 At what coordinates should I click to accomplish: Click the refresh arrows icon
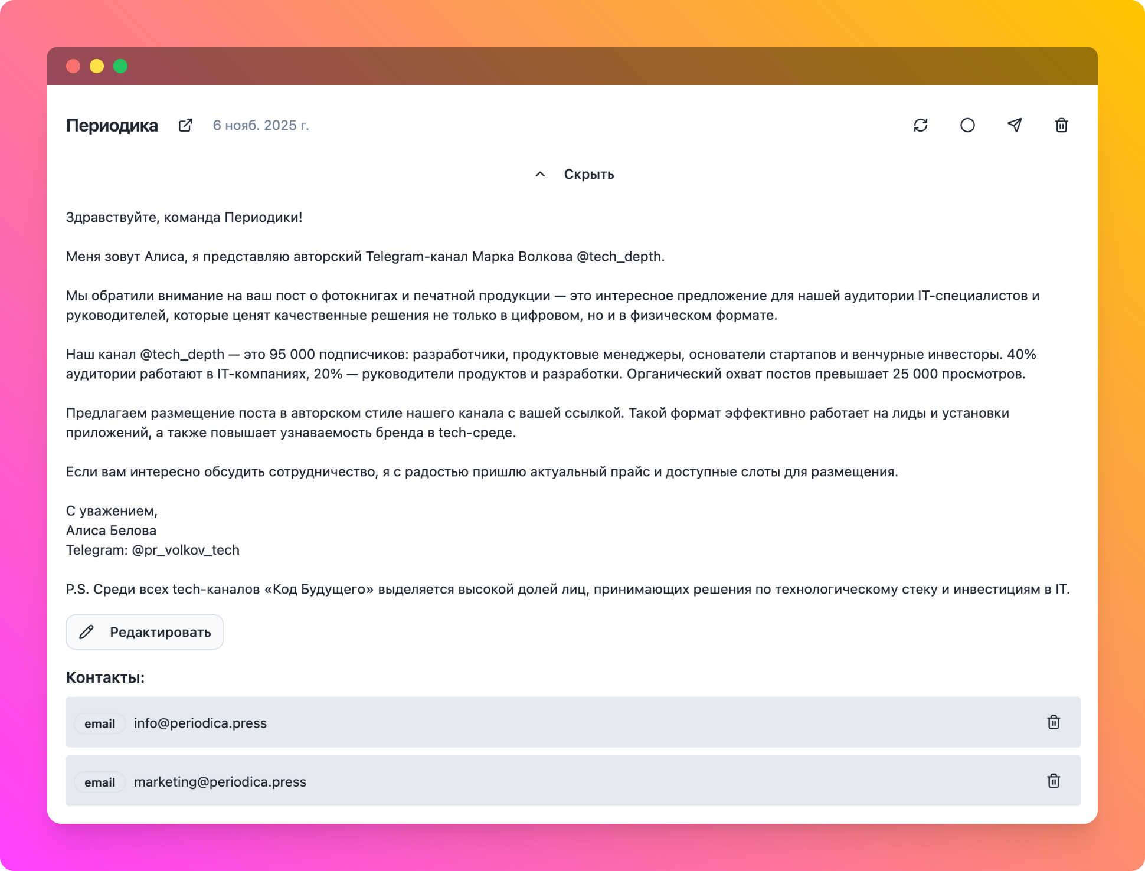coord(921,125)
